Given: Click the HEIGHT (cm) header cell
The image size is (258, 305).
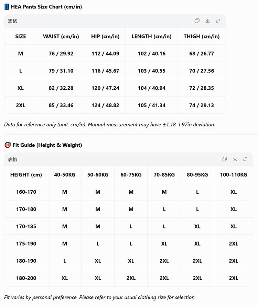Looking at the screenshot, I should [26, 175].
